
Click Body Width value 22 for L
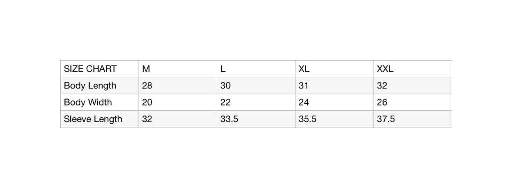point(225,102)
